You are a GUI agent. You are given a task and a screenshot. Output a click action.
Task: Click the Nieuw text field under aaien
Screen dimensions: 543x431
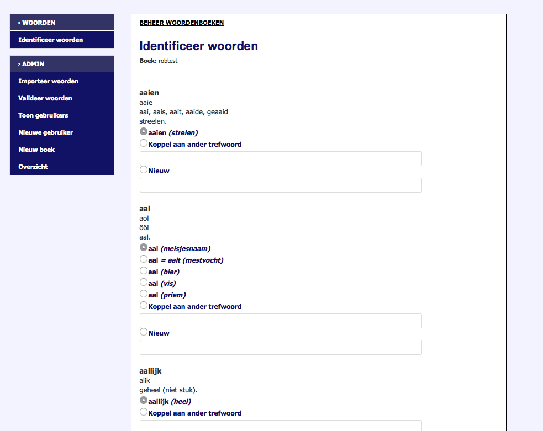click(281, 185)
